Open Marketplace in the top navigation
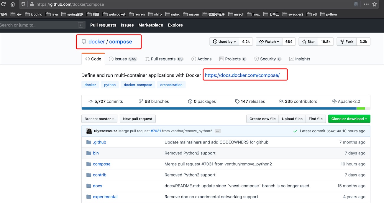Viewport: 384px width, 203px height. click(151, 25)
